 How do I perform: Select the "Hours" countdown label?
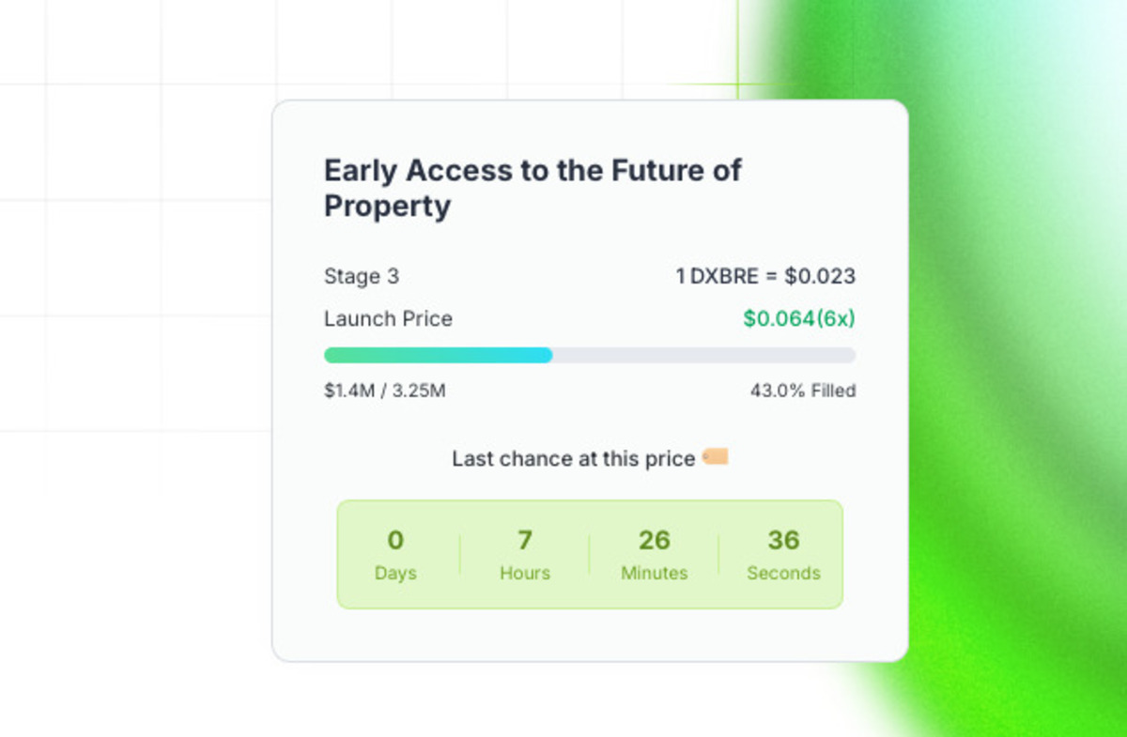point(525,573)
